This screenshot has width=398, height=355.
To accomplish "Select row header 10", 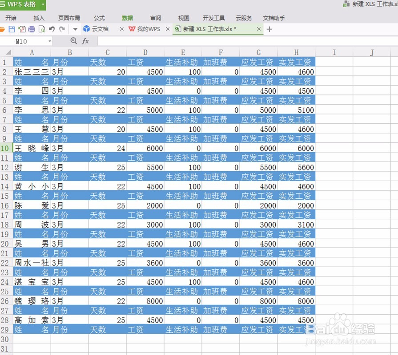I will 6,148.
